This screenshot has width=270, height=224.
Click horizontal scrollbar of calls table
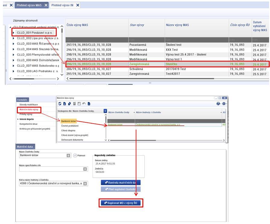[142, 78]
